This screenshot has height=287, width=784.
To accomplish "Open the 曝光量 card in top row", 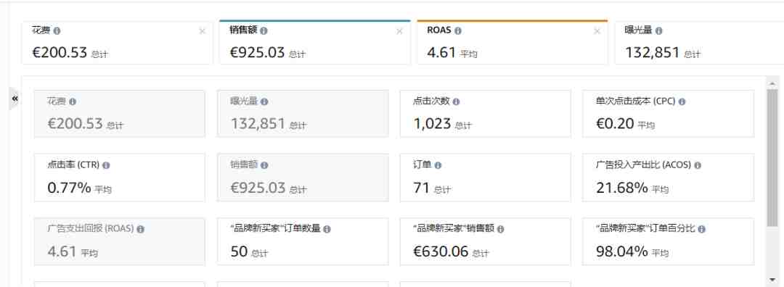I will coord(699,43).
